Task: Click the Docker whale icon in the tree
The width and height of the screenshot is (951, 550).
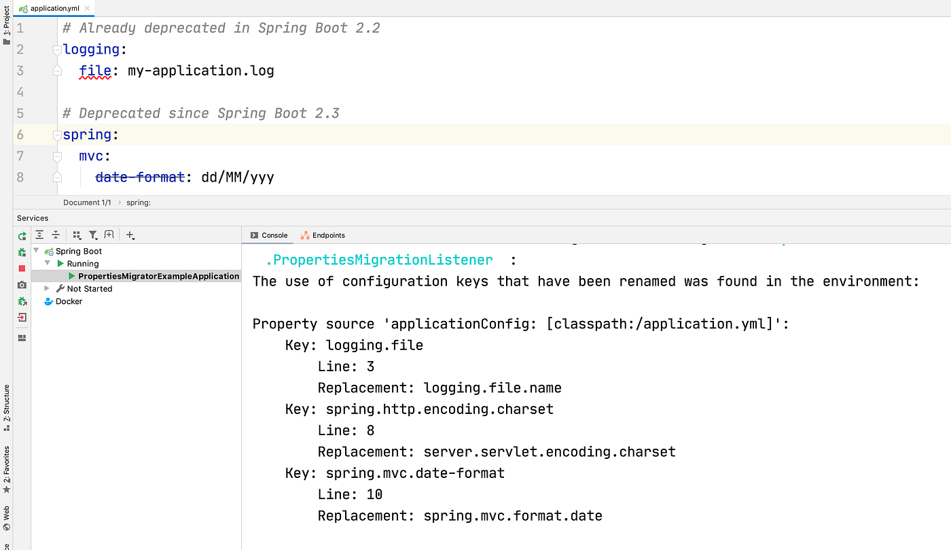Action: pos(49,301)
